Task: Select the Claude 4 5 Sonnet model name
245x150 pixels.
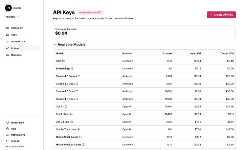Action: 66,76
